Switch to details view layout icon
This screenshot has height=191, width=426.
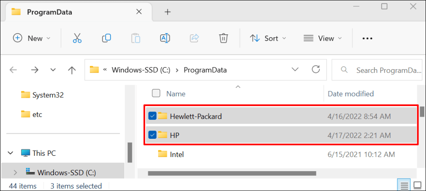click(402, 186)
